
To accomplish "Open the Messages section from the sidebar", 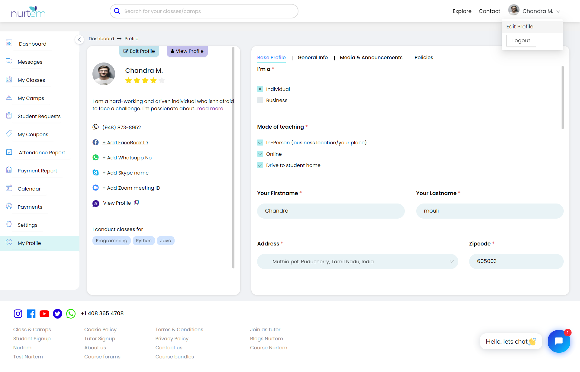I will (30, 62).
